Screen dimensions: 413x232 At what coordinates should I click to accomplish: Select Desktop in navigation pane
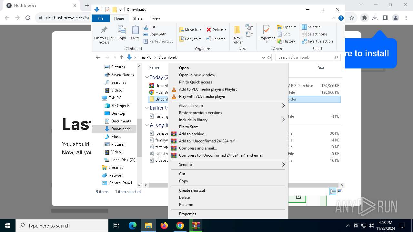point(115,113)
